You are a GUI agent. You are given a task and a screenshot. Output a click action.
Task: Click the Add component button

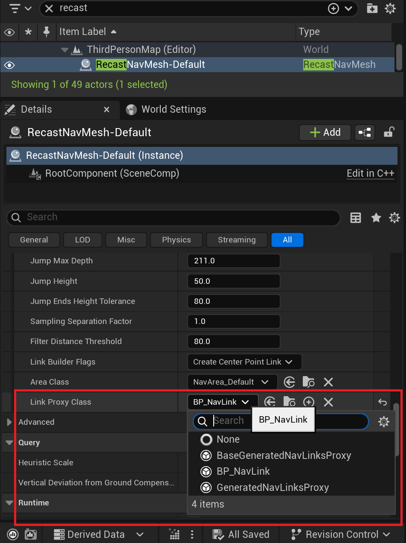(325, 132)
